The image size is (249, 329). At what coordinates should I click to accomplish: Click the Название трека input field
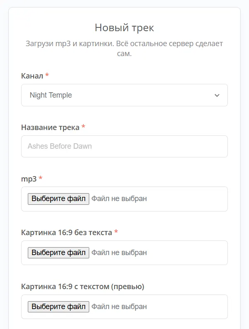tap(124, 146)
